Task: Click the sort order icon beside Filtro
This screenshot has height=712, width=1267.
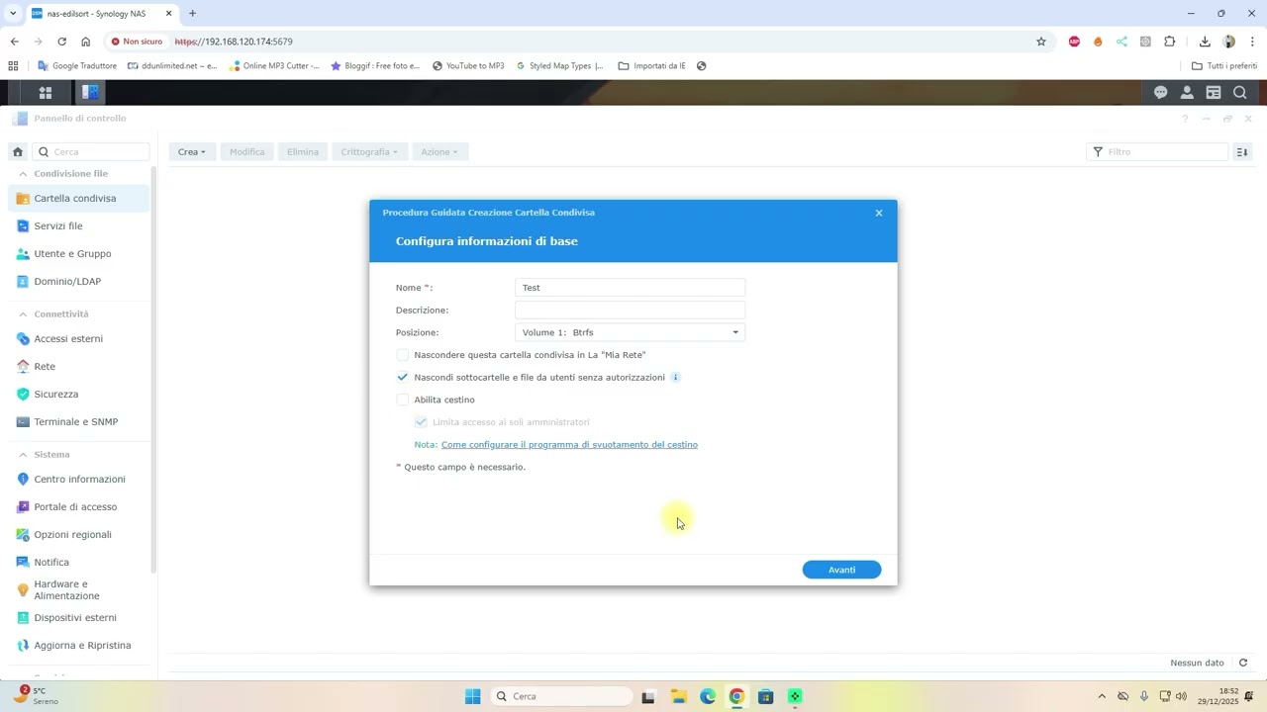Action: 1242,152
